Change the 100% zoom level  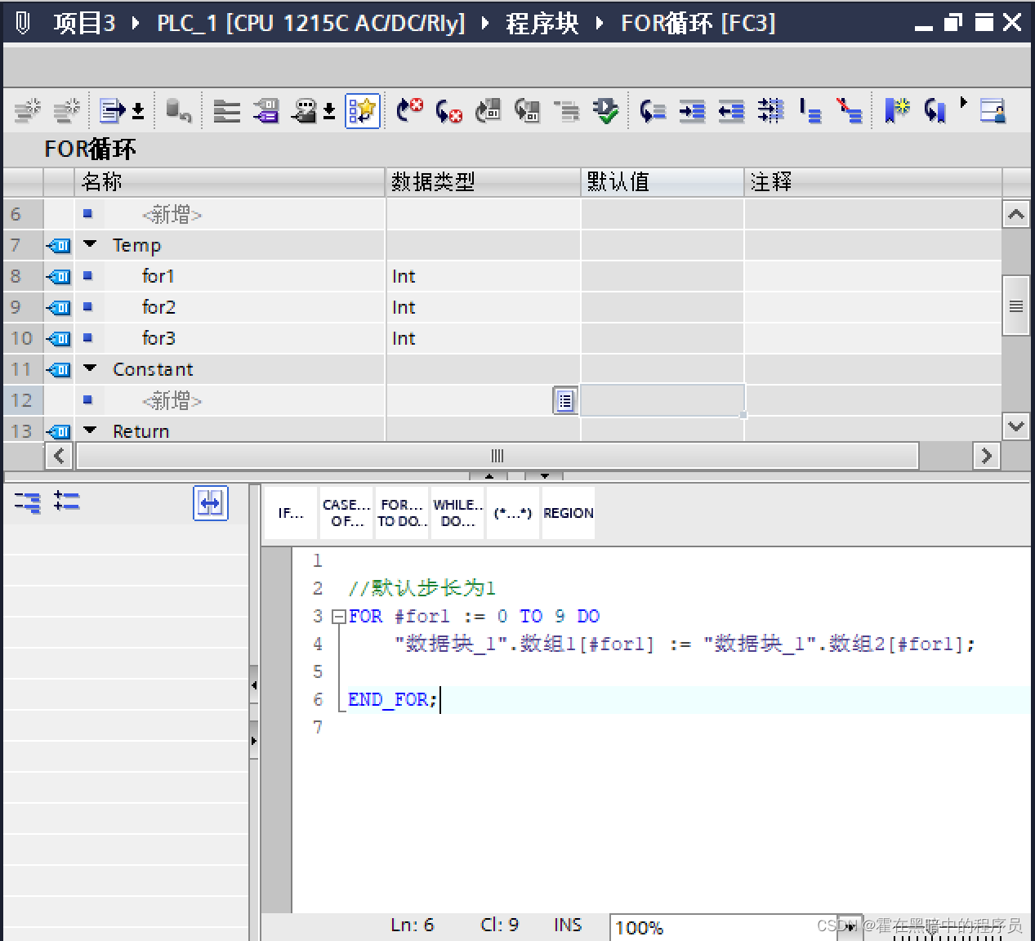727,926
